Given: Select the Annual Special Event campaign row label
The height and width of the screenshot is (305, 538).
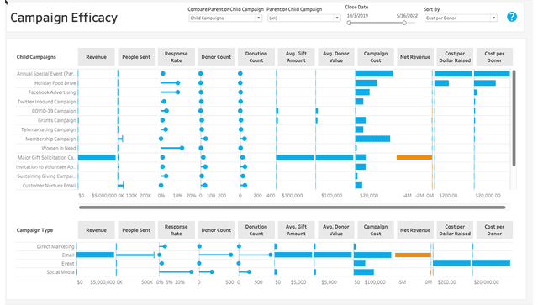Looking at the screenshot, I should [46, 74].
